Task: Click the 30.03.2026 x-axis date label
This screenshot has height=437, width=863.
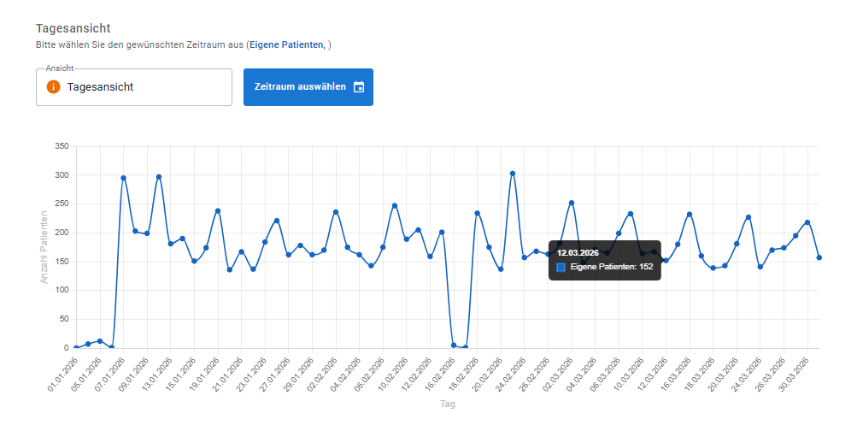Action: tap(794, 374)
